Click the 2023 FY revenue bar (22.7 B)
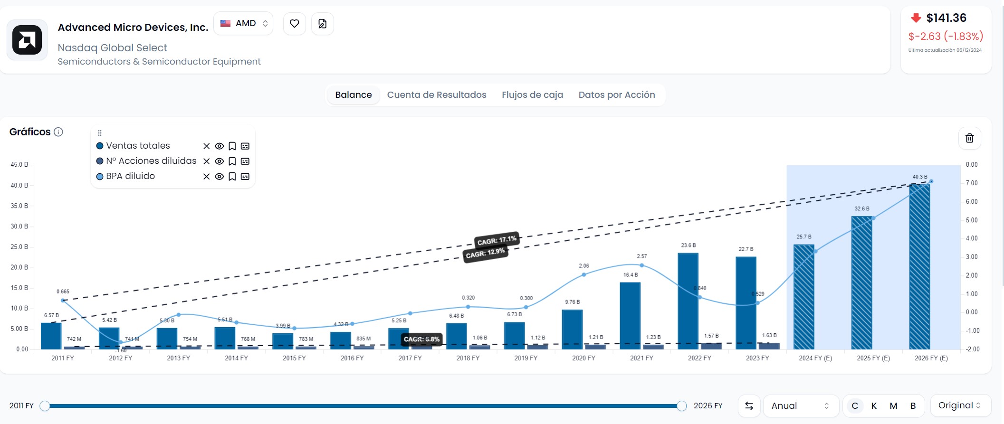The height and width of the screenshot is (424, 1004). pos(746,303)
